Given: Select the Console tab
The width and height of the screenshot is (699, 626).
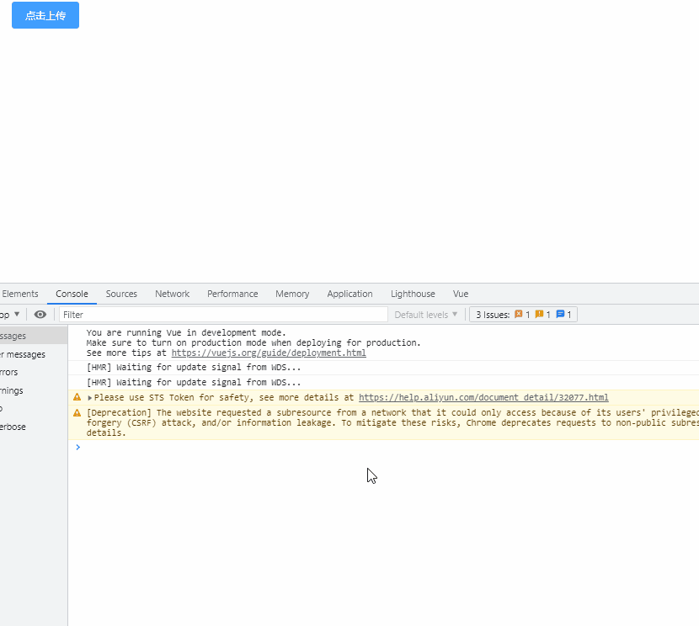Looking at the screenshot, I should (x=72, y=294).
